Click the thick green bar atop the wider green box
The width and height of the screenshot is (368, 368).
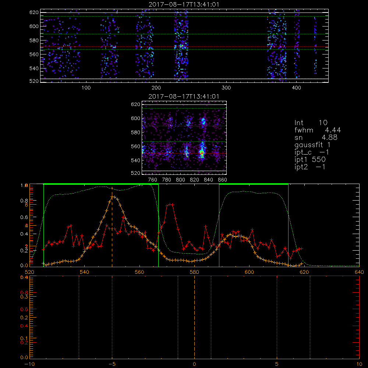point(101,184)
